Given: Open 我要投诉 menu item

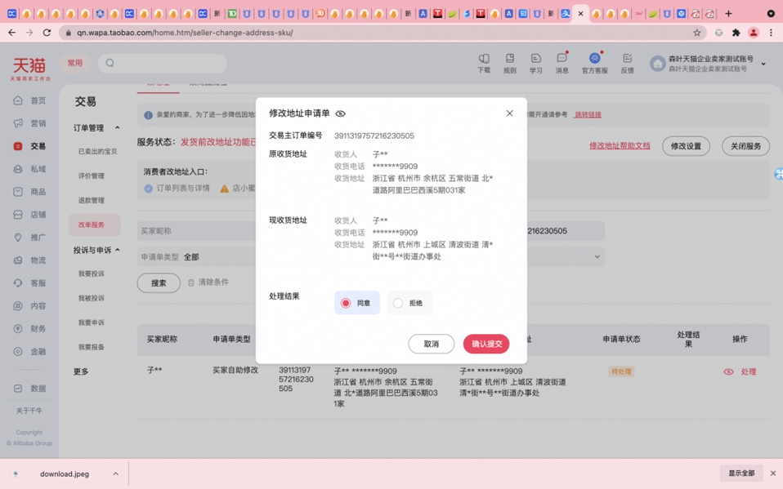Looking at the screenshot, I should (91, 273).
